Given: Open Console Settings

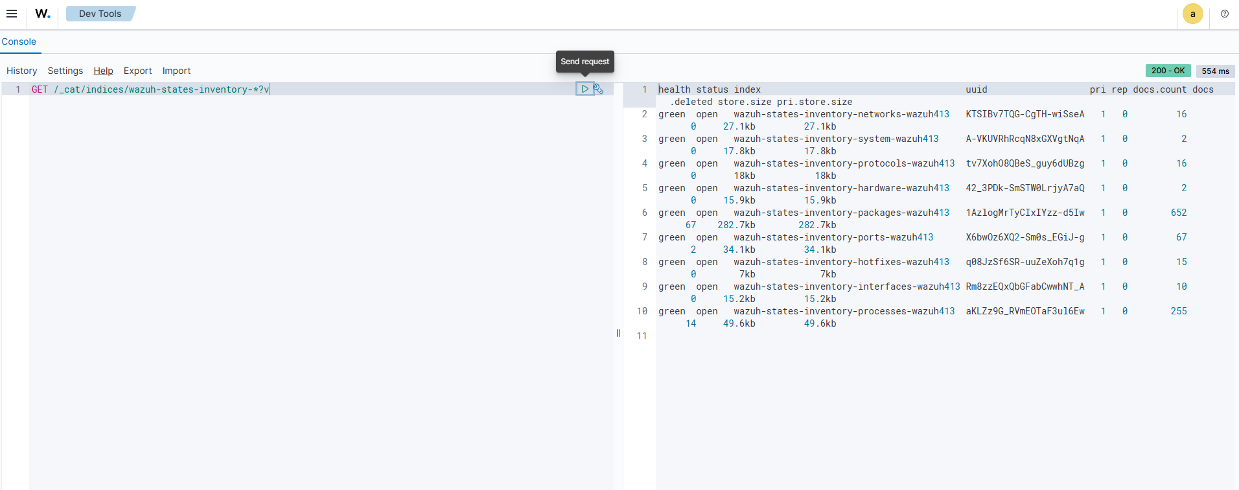Looking at the screenshot, I should (x=65, y=71).
